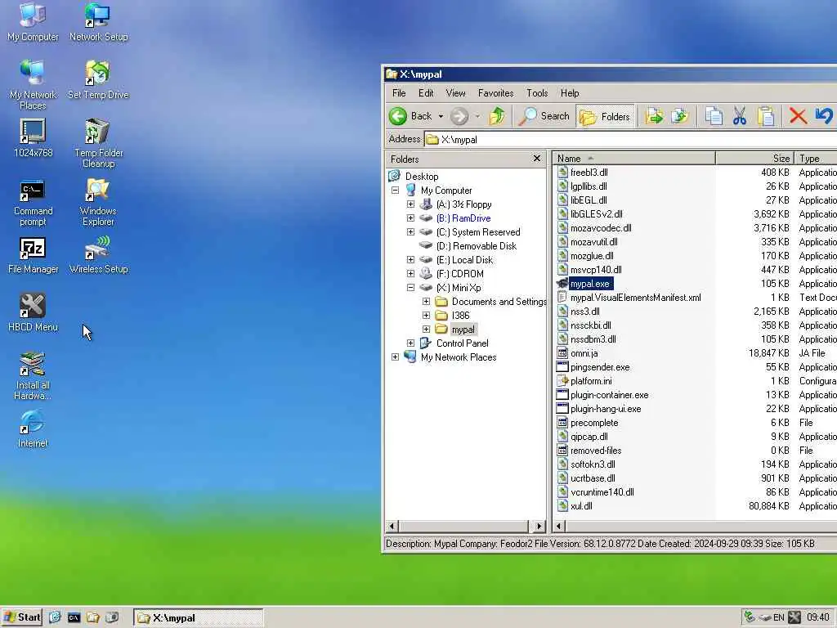Viewport: 837px width, 628px height.
Task: Select the Set Temp Drive shortcut
Action: point(98,80)
